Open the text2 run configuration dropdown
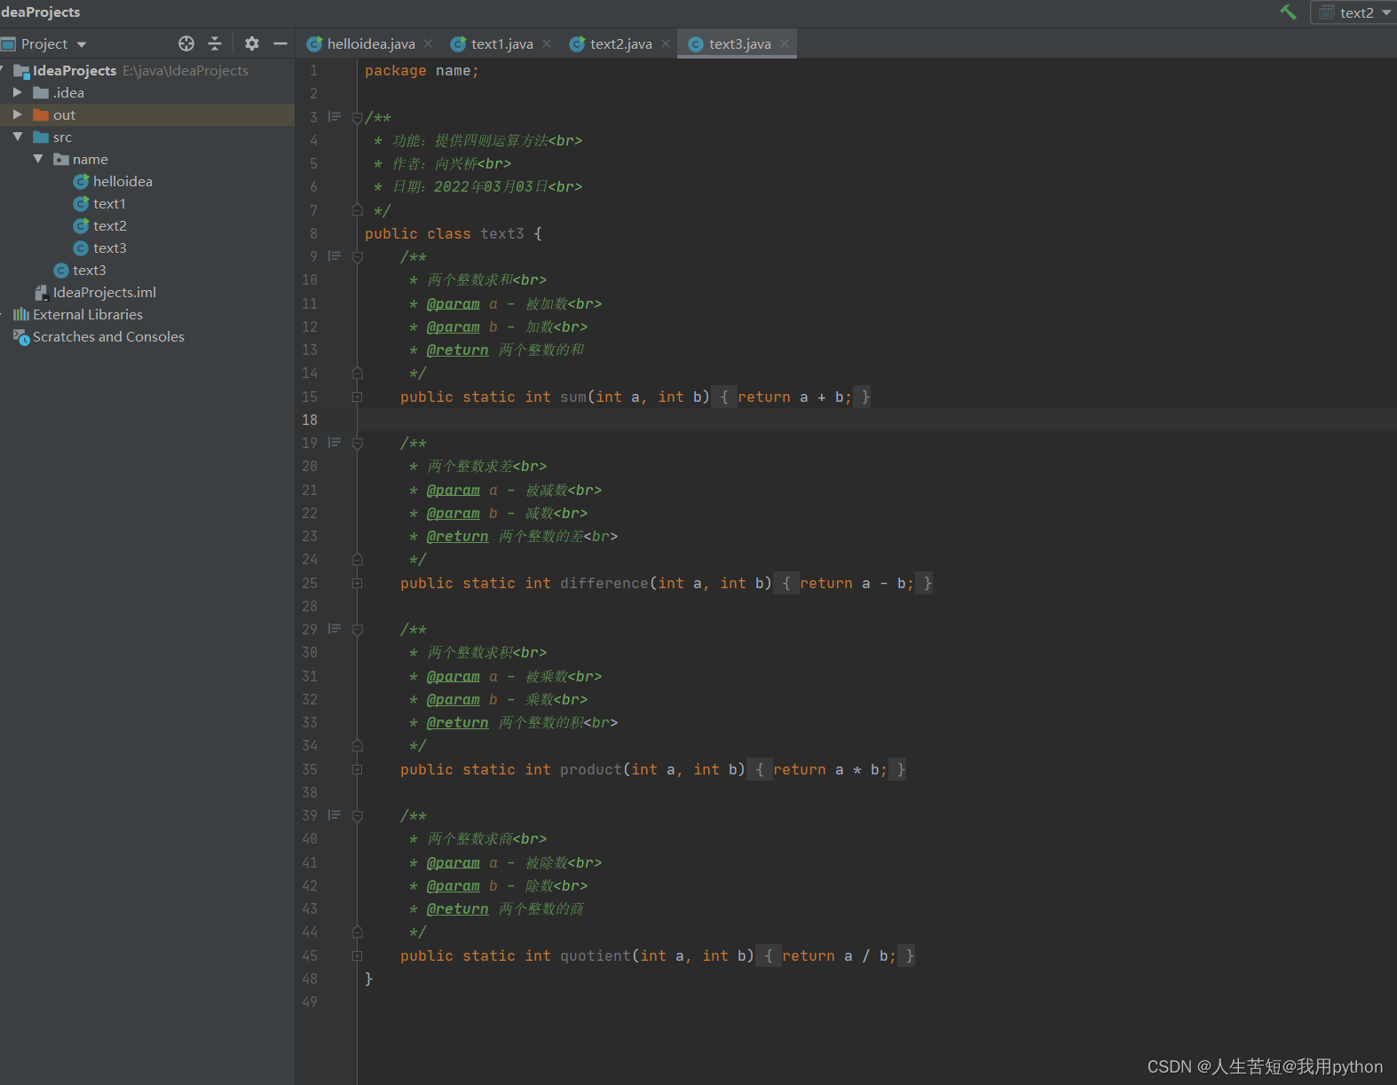1397x1085 pixels. (x=1354, y=12)
